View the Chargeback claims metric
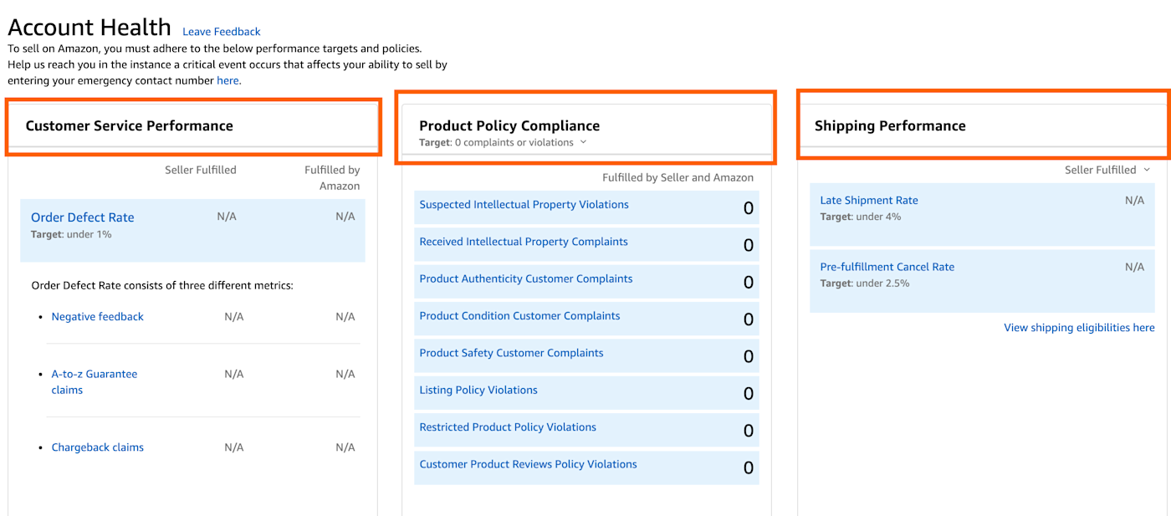 click(97, 447)
